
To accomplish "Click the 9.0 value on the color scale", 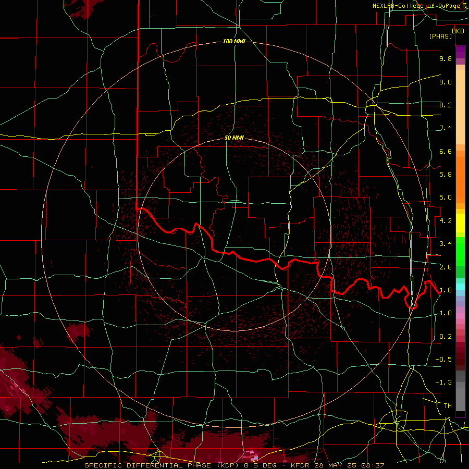I will [446, 82].
